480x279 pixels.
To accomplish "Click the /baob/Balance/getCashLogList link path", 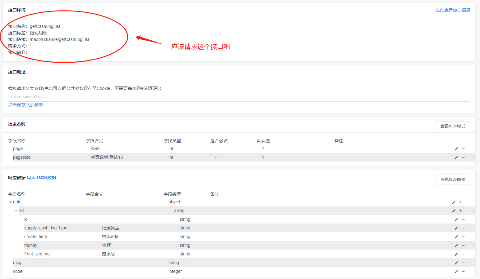I will pyautogui.click(x=59, y=39).
